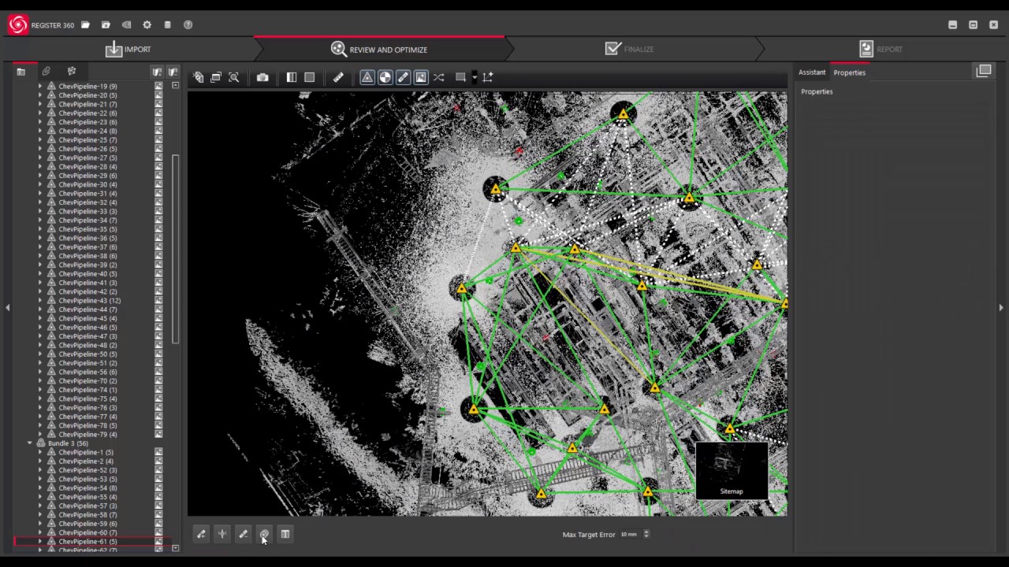The image size is (1009, 567).
Task: Click the detach panel icon on right sidebar
Action: [984, 71]
